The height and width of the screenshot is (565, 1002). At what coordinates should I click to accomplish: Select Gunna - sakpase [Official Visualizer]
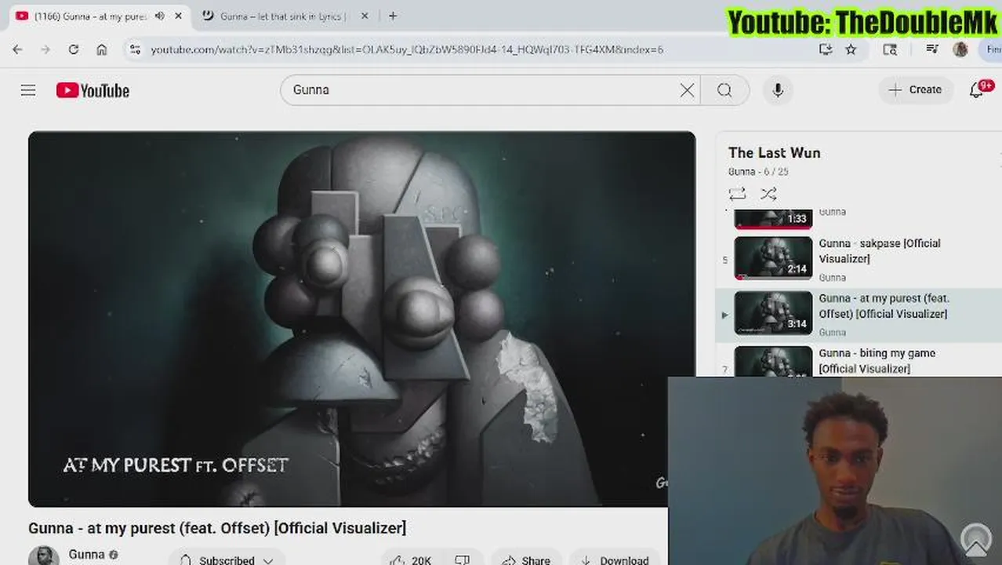coord(880,251)
